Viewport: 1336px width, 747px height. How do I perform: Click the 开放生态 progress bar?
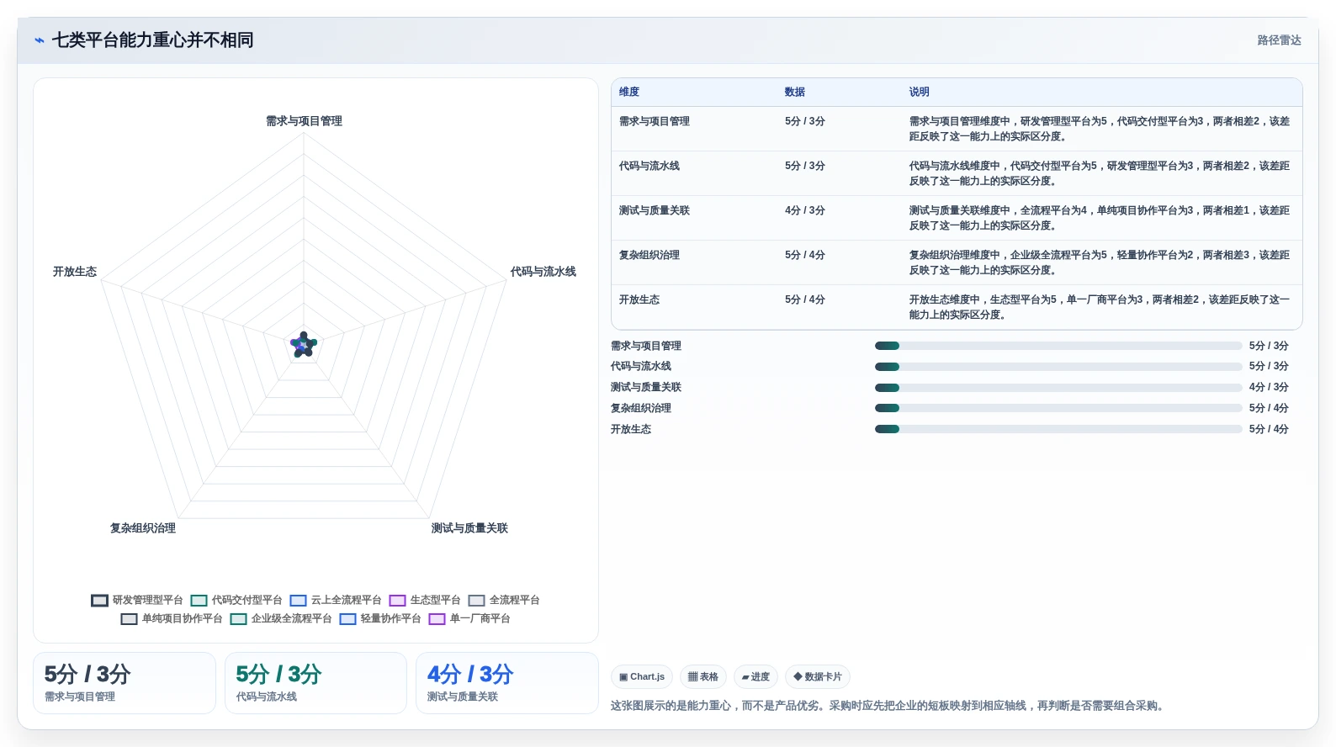[x=1058, y=429]
